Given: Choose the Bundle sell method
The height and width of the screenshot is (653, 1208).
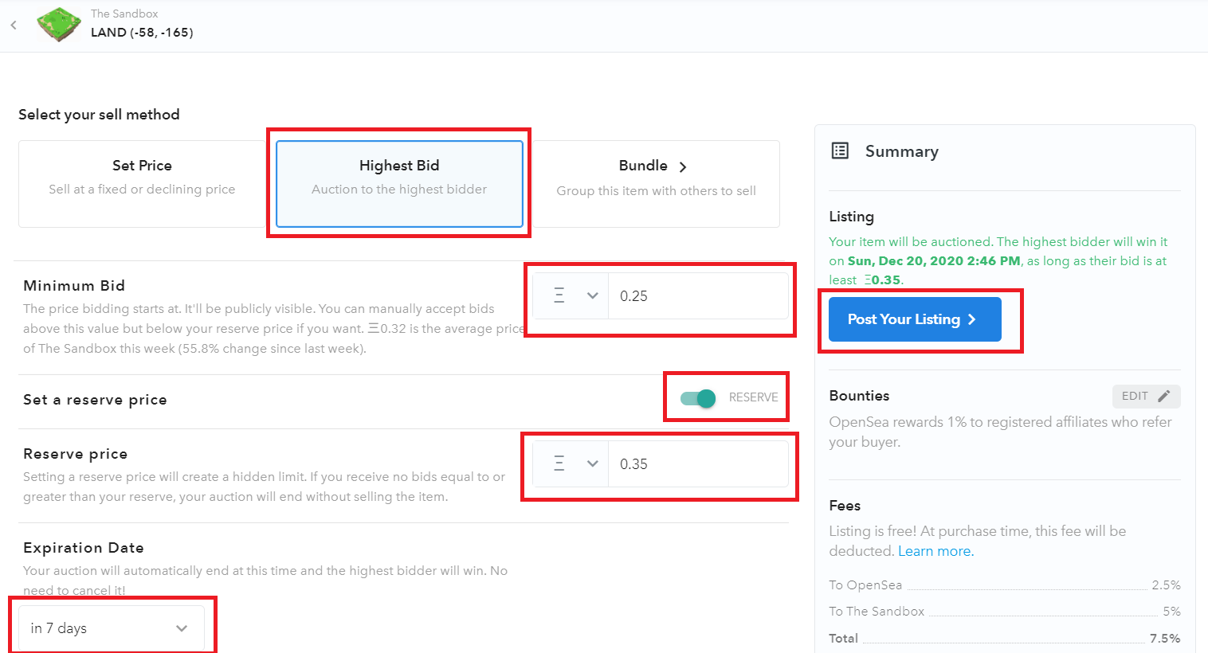Looking at the screenshot, I should pos(656,184).
